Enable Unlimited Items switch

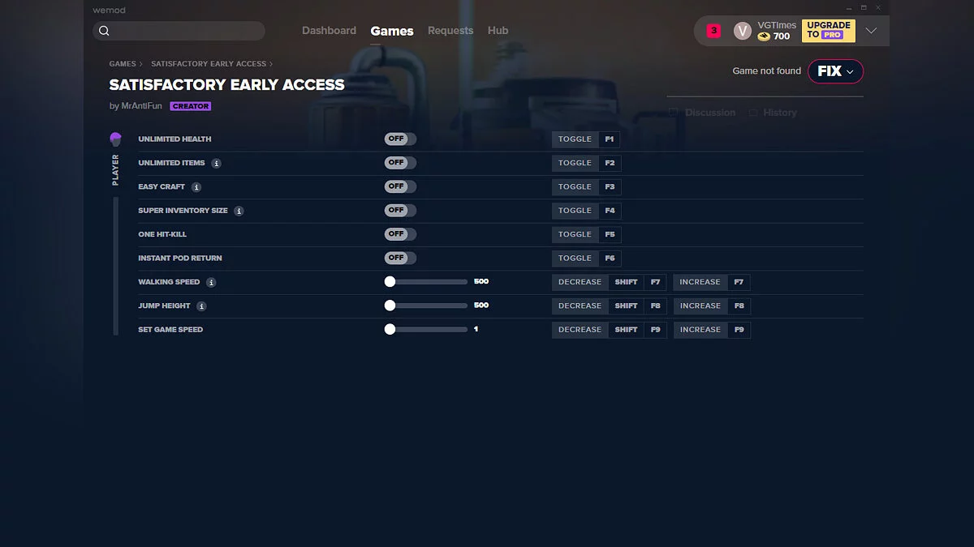pyautogui.click(x=400, y=163)
